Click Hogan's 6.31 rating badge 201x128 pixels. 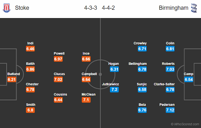pyautogui.click(x=114, y=69)
